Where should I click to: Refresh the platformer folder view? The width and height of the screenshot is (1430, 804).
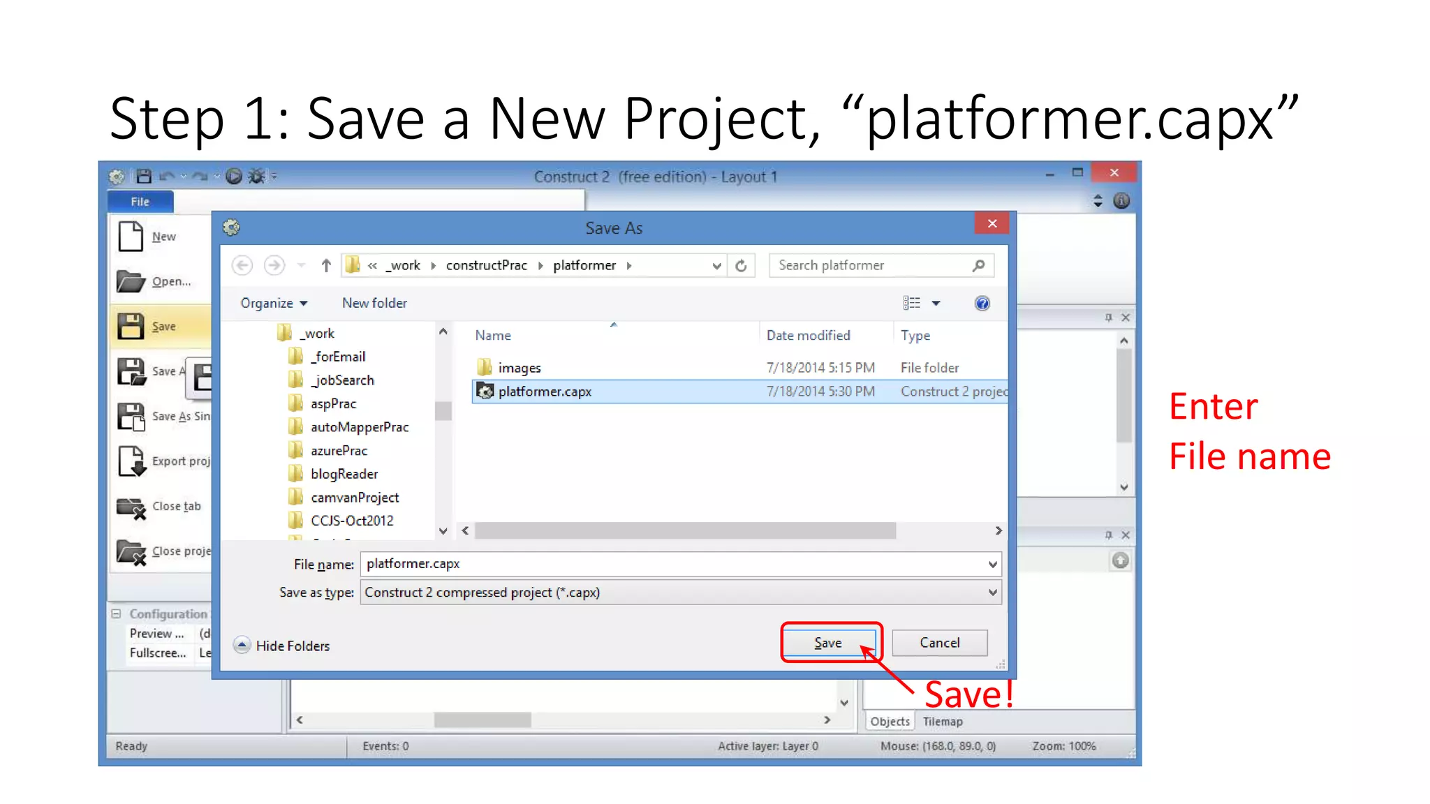pos(741,265)
